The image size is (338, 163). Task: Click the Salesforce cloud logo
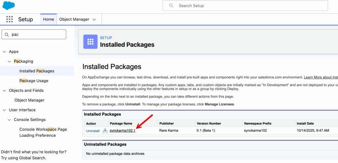[x=9, y=5]
